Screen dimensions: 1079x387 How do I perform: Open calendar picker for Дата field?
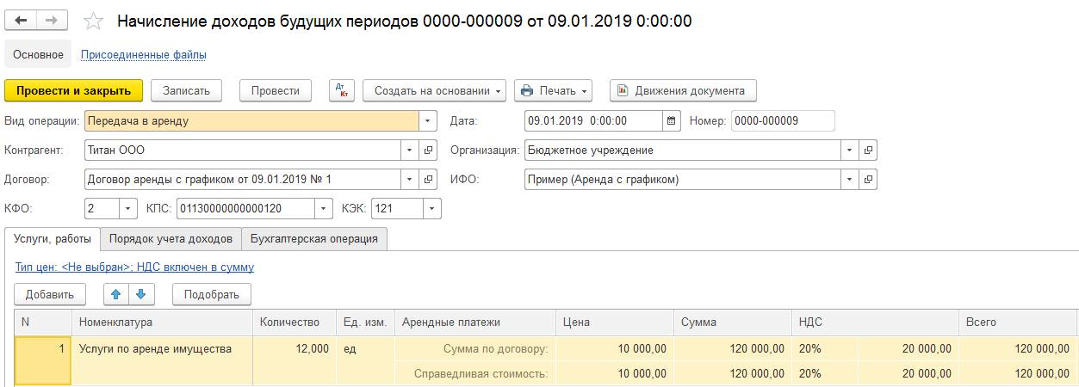[x=672, y=121]
